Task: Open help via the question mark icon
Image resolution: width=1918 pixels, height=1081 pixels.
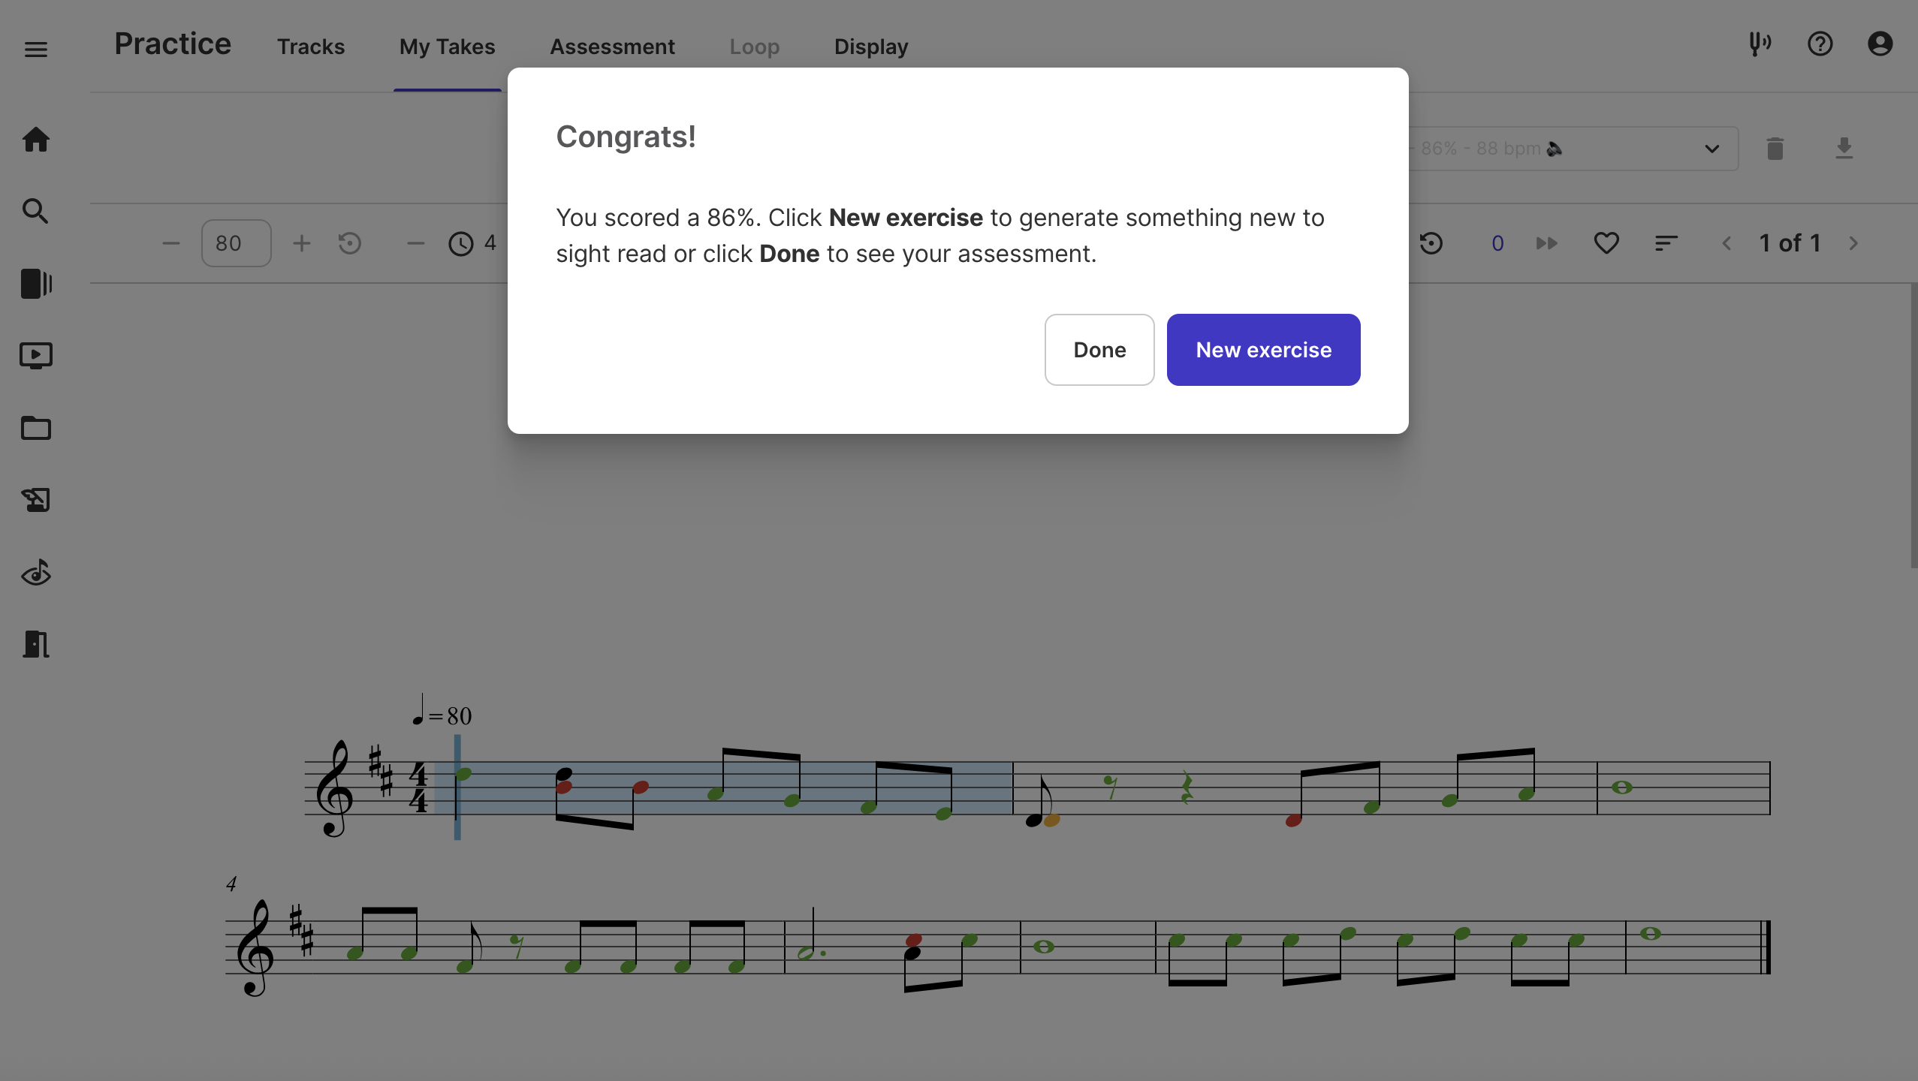Action: [x=1820, y=45]
